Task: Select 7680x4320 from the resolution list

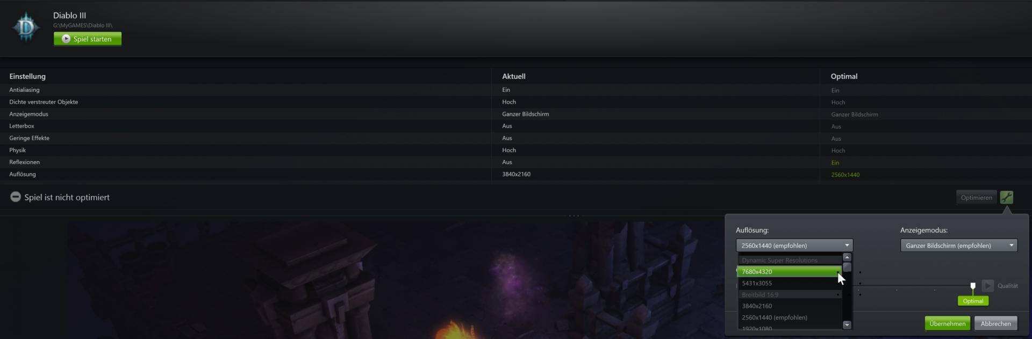Action: [x=789, y=272]
